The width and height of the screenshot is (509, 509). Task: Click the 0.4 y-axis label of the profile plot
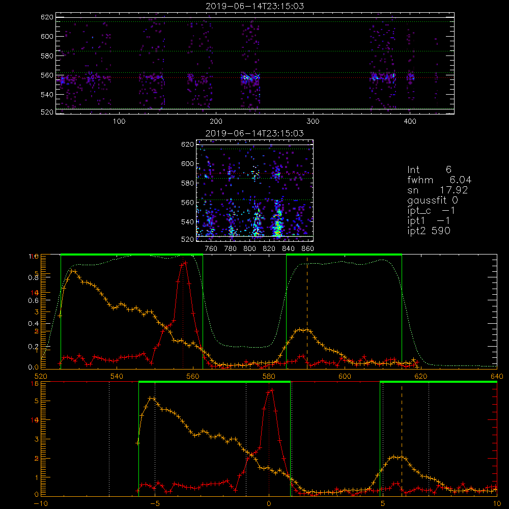point(34,324)
